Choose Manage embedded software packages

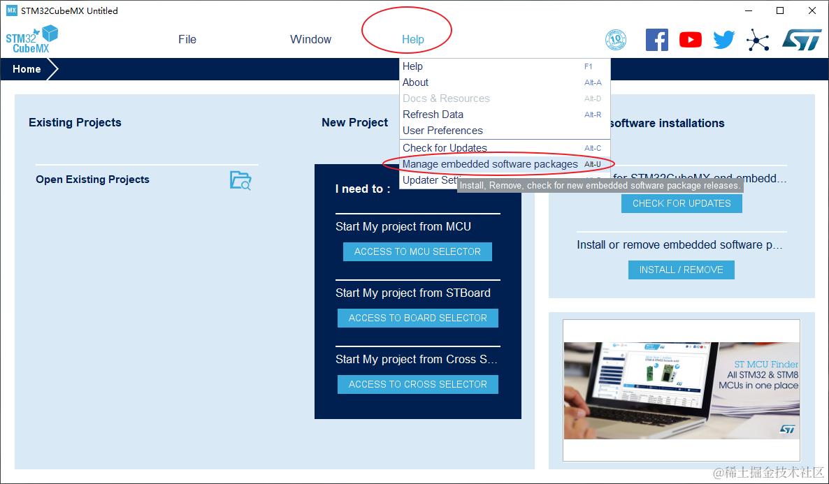tap(505, 164)
